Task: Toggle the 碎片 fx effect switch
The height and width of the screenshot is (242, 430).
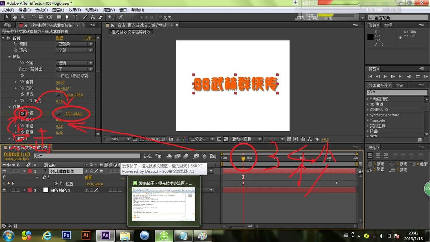Action: click(x=8, y=38)
